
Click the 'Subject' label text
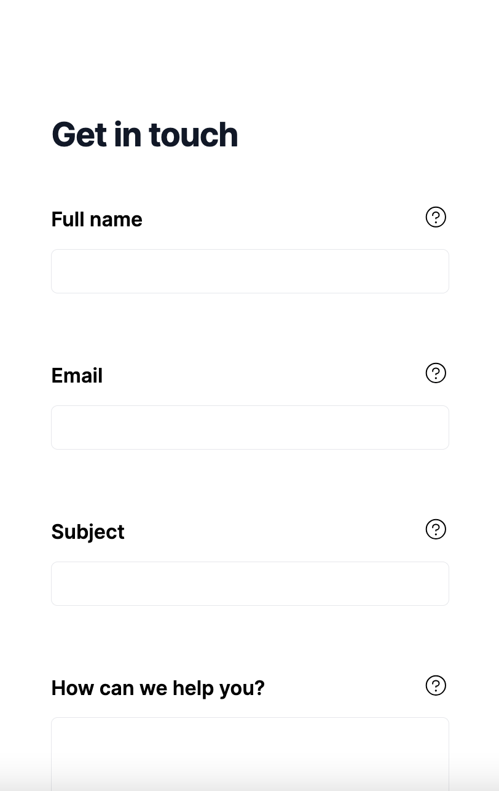88,532
